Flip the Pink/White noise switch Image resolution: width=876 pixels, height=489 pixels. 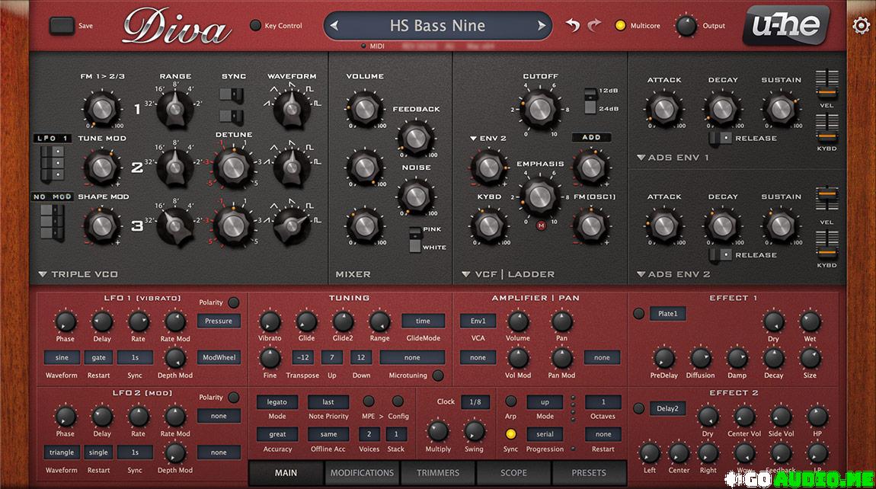click(415, 239)
